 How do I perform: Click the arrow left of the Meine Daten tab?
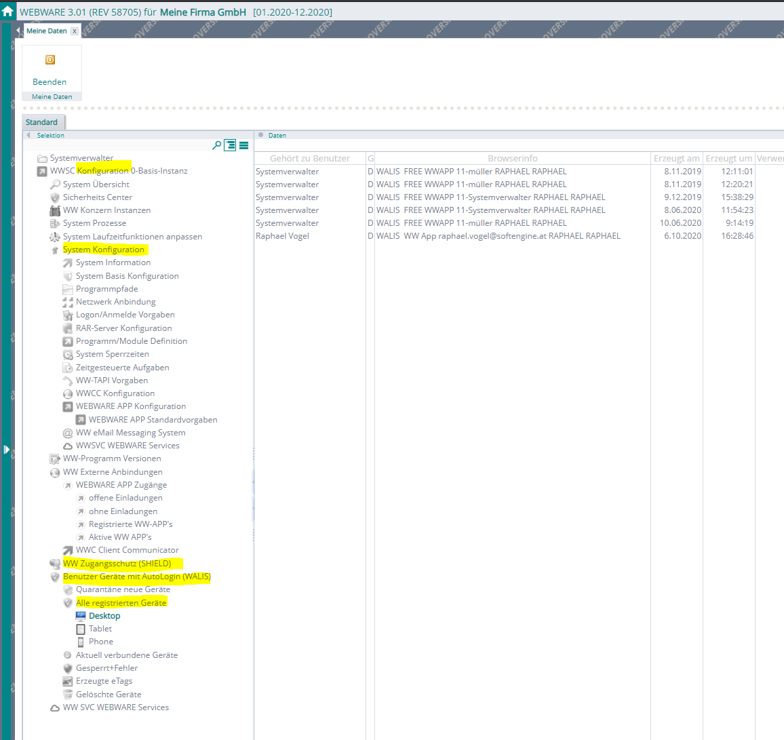coord(18,31)
